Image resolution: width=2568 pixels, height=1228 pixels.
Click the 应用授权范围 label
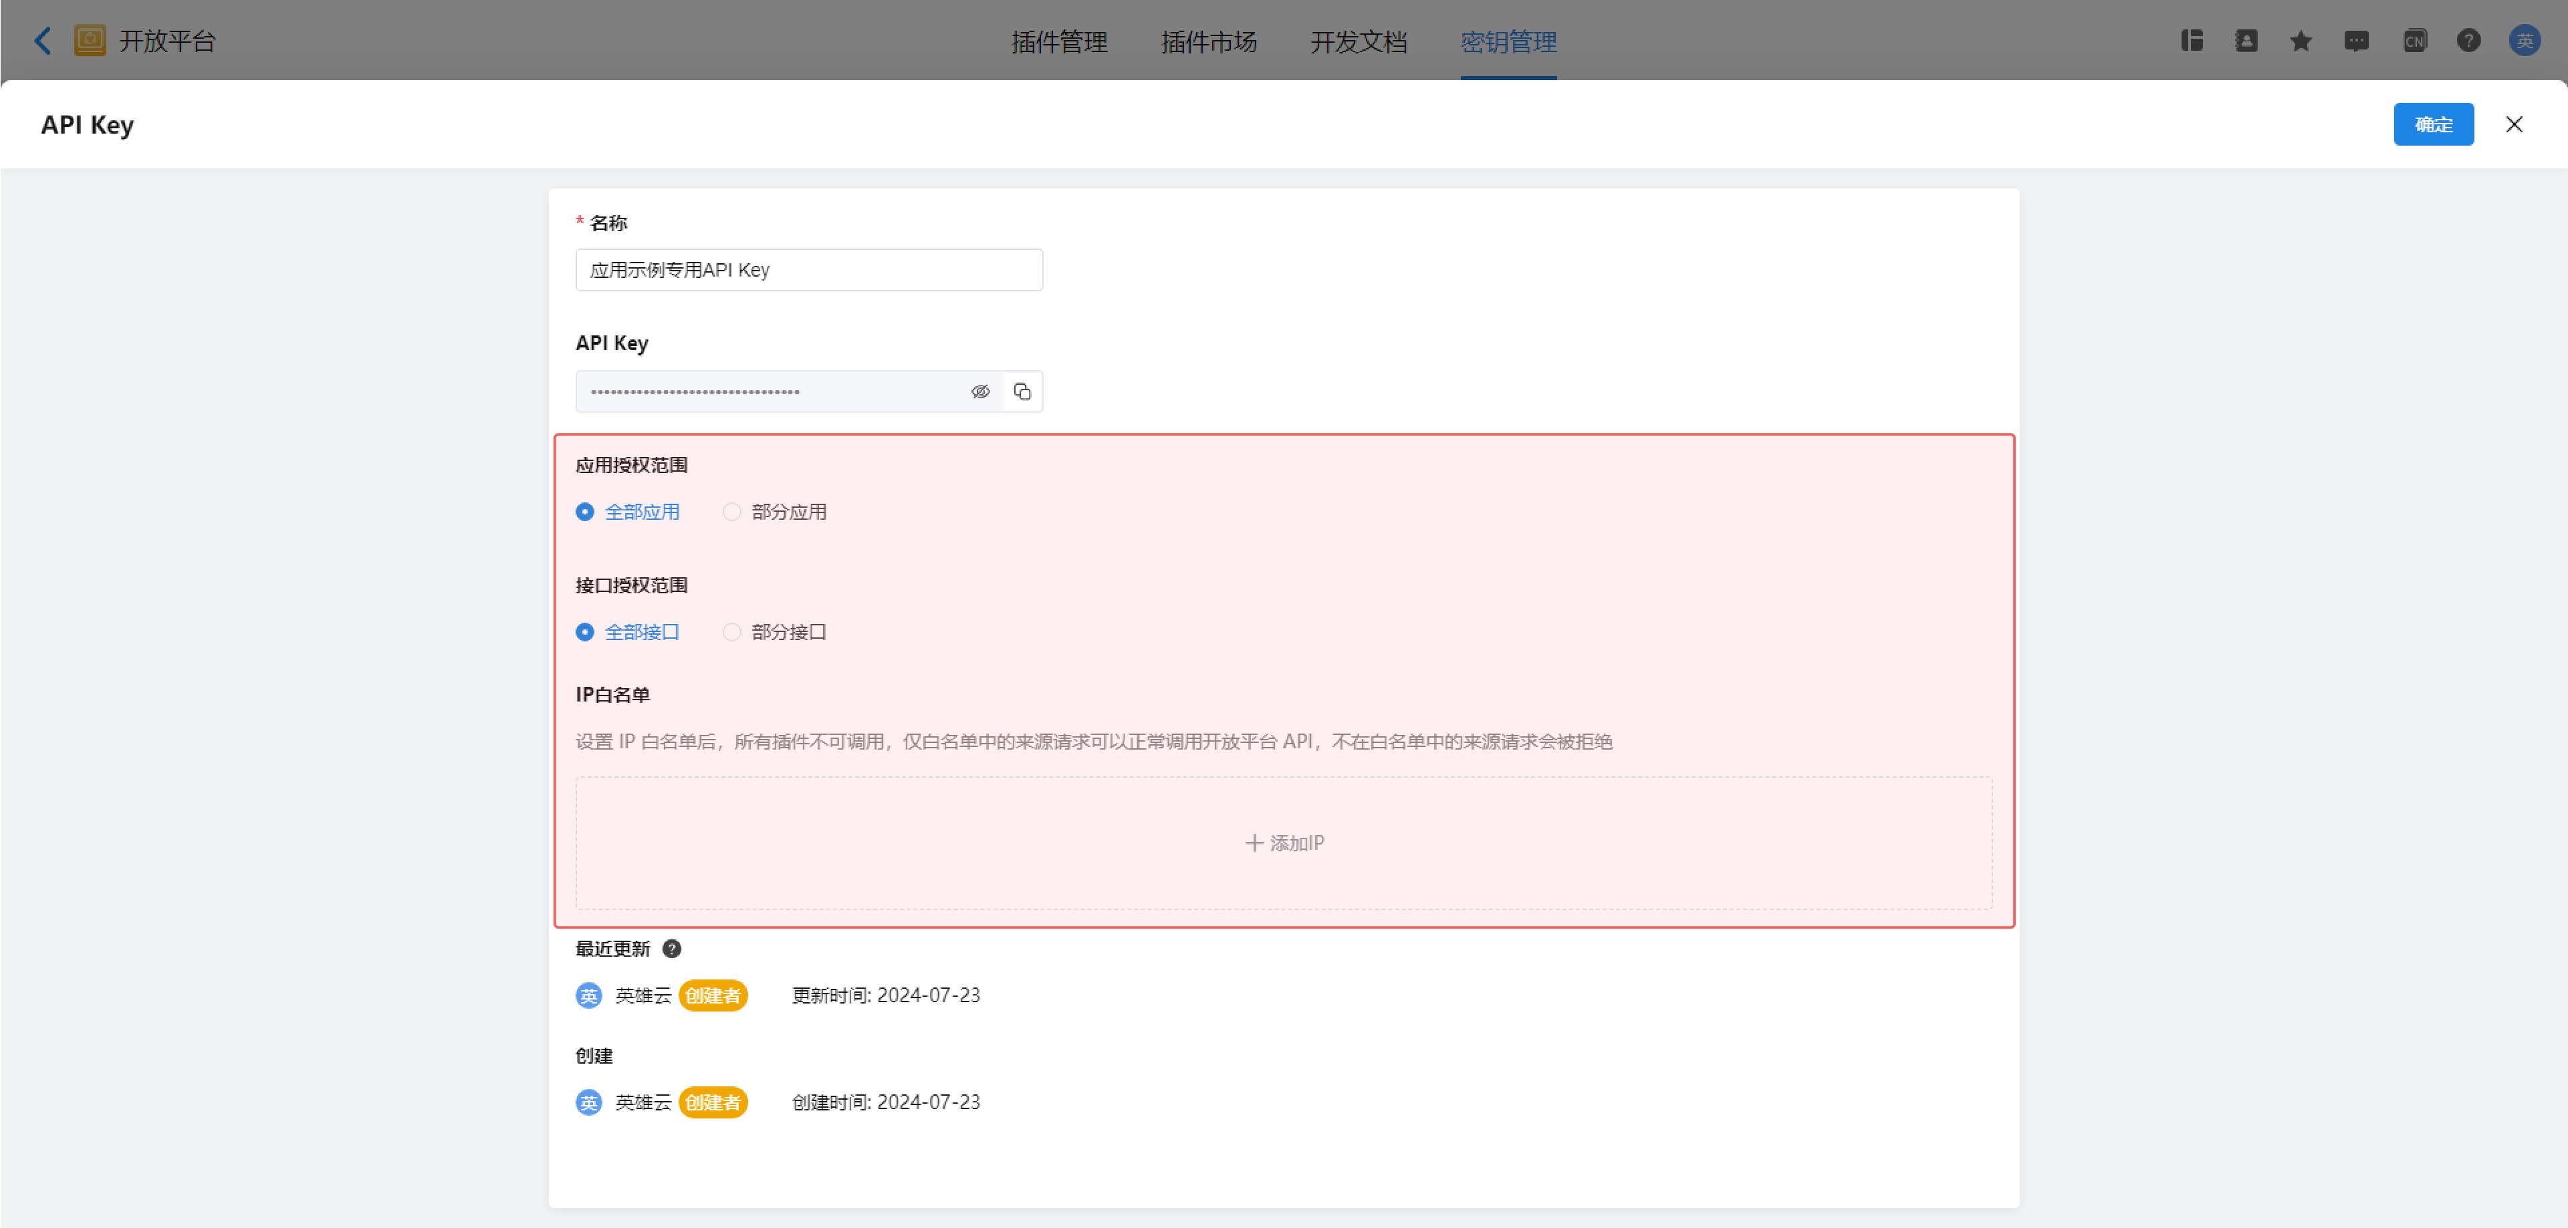click(x=631, y=465)
